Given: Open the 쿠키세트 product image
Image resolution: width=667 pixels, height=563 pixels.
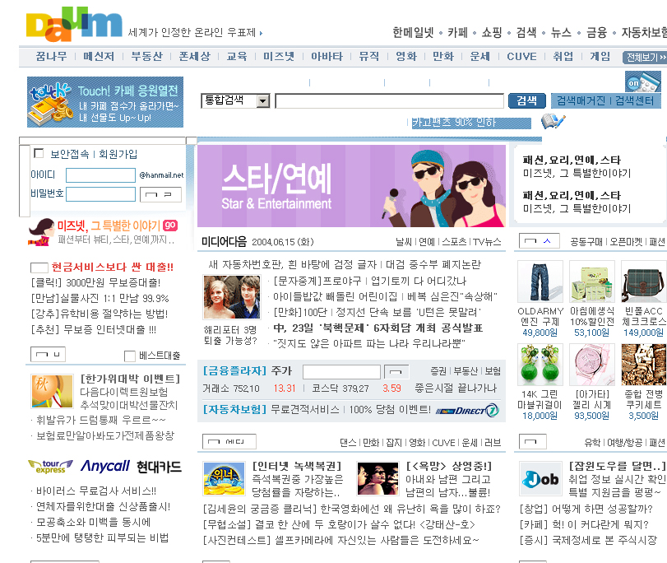Looking at the screenshot, I should coord(644,365).
